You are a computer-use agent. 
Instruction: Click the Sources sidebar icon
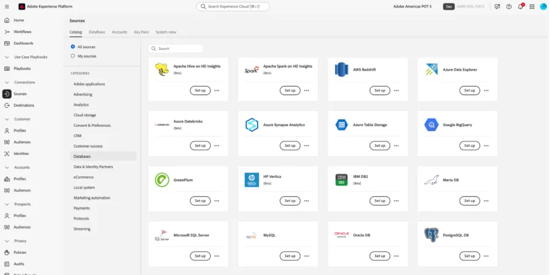7,94
